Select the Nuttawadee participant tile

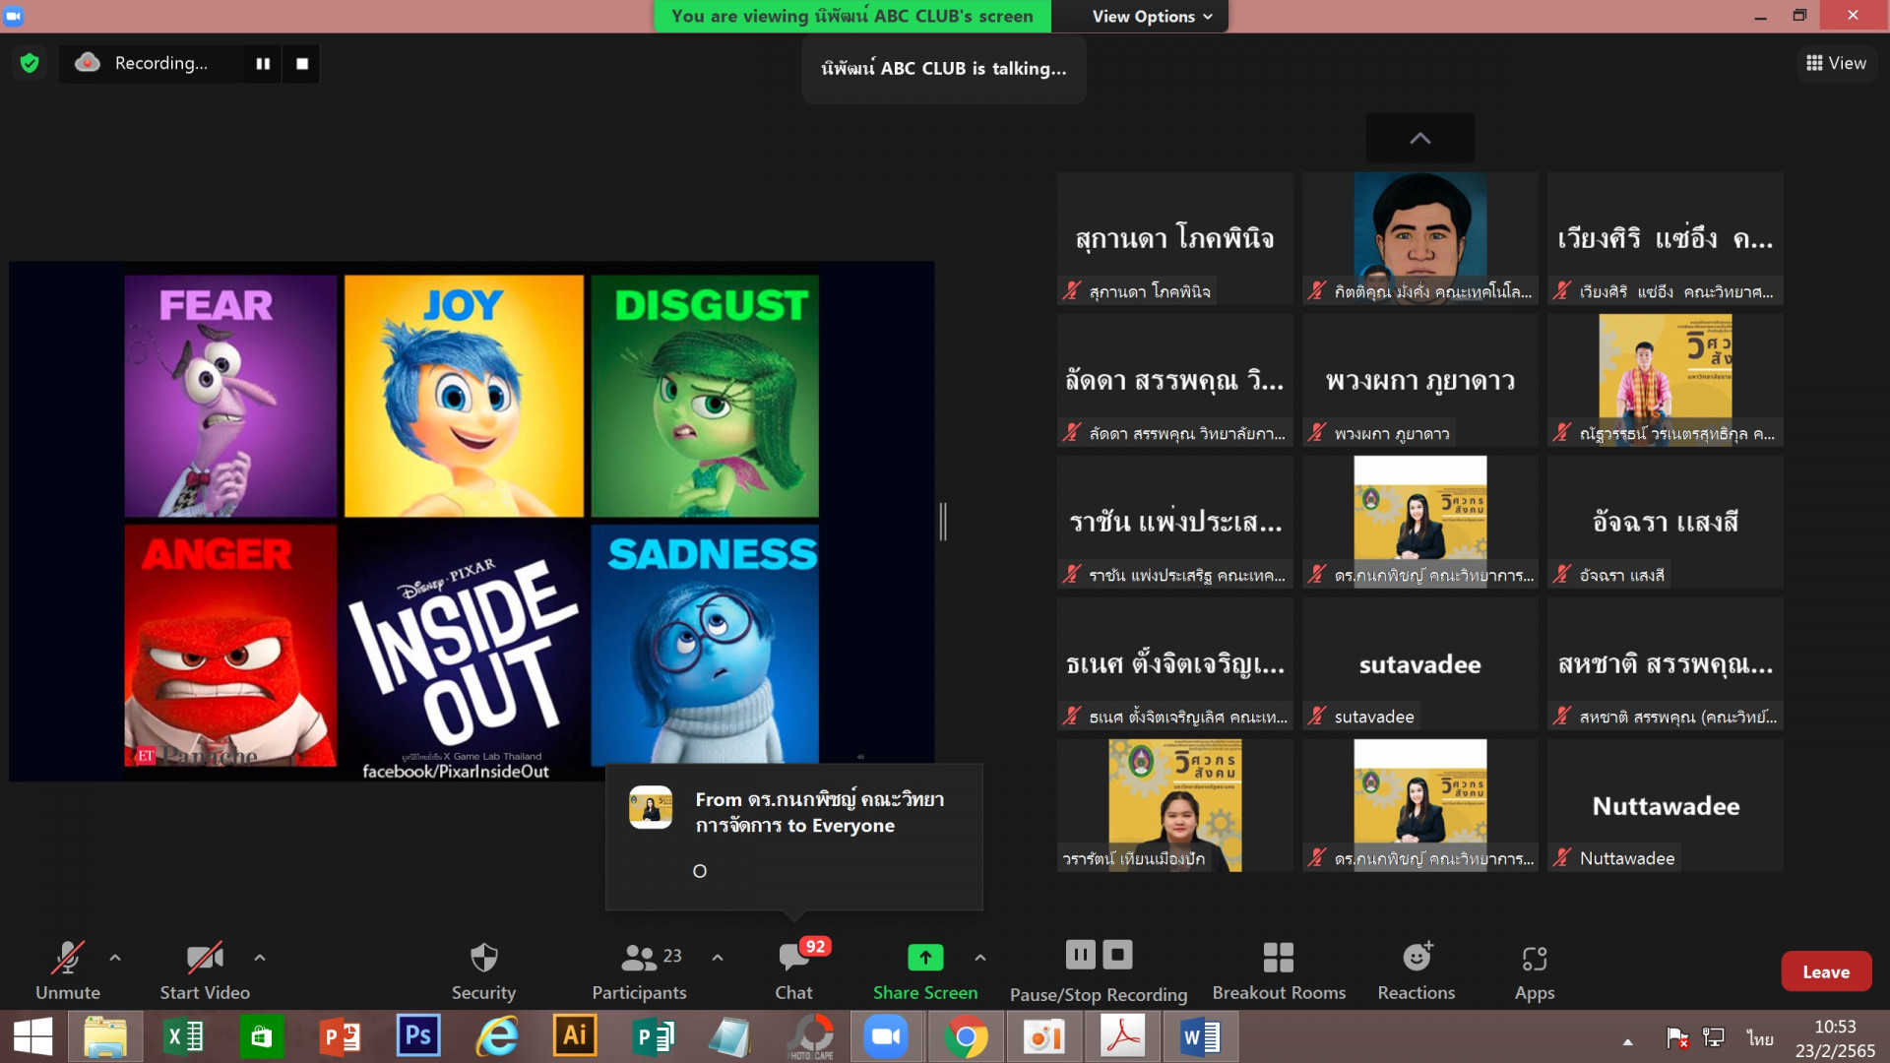click(x=1665, y=806)
